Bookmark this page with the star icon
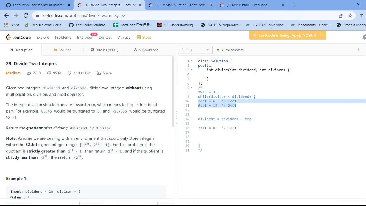Screen dimensions: 366x206 [350, 15]
